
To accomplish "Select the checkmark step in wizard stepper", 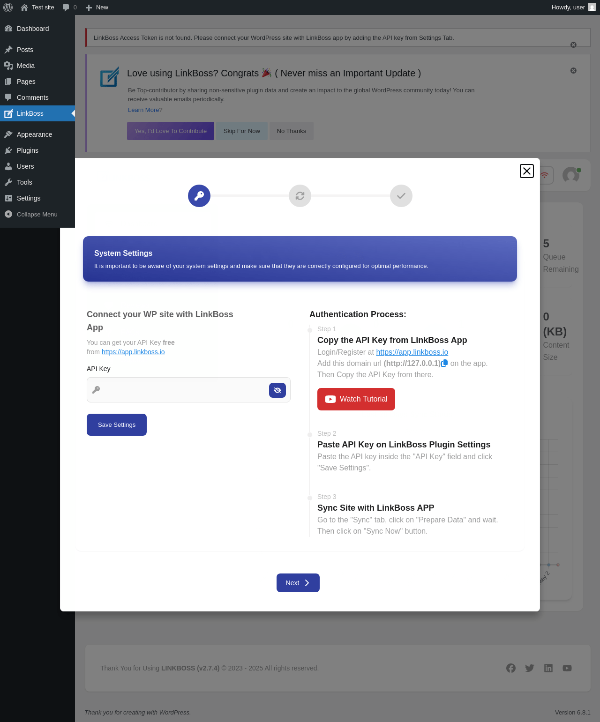I will click(x=401, y=196).
